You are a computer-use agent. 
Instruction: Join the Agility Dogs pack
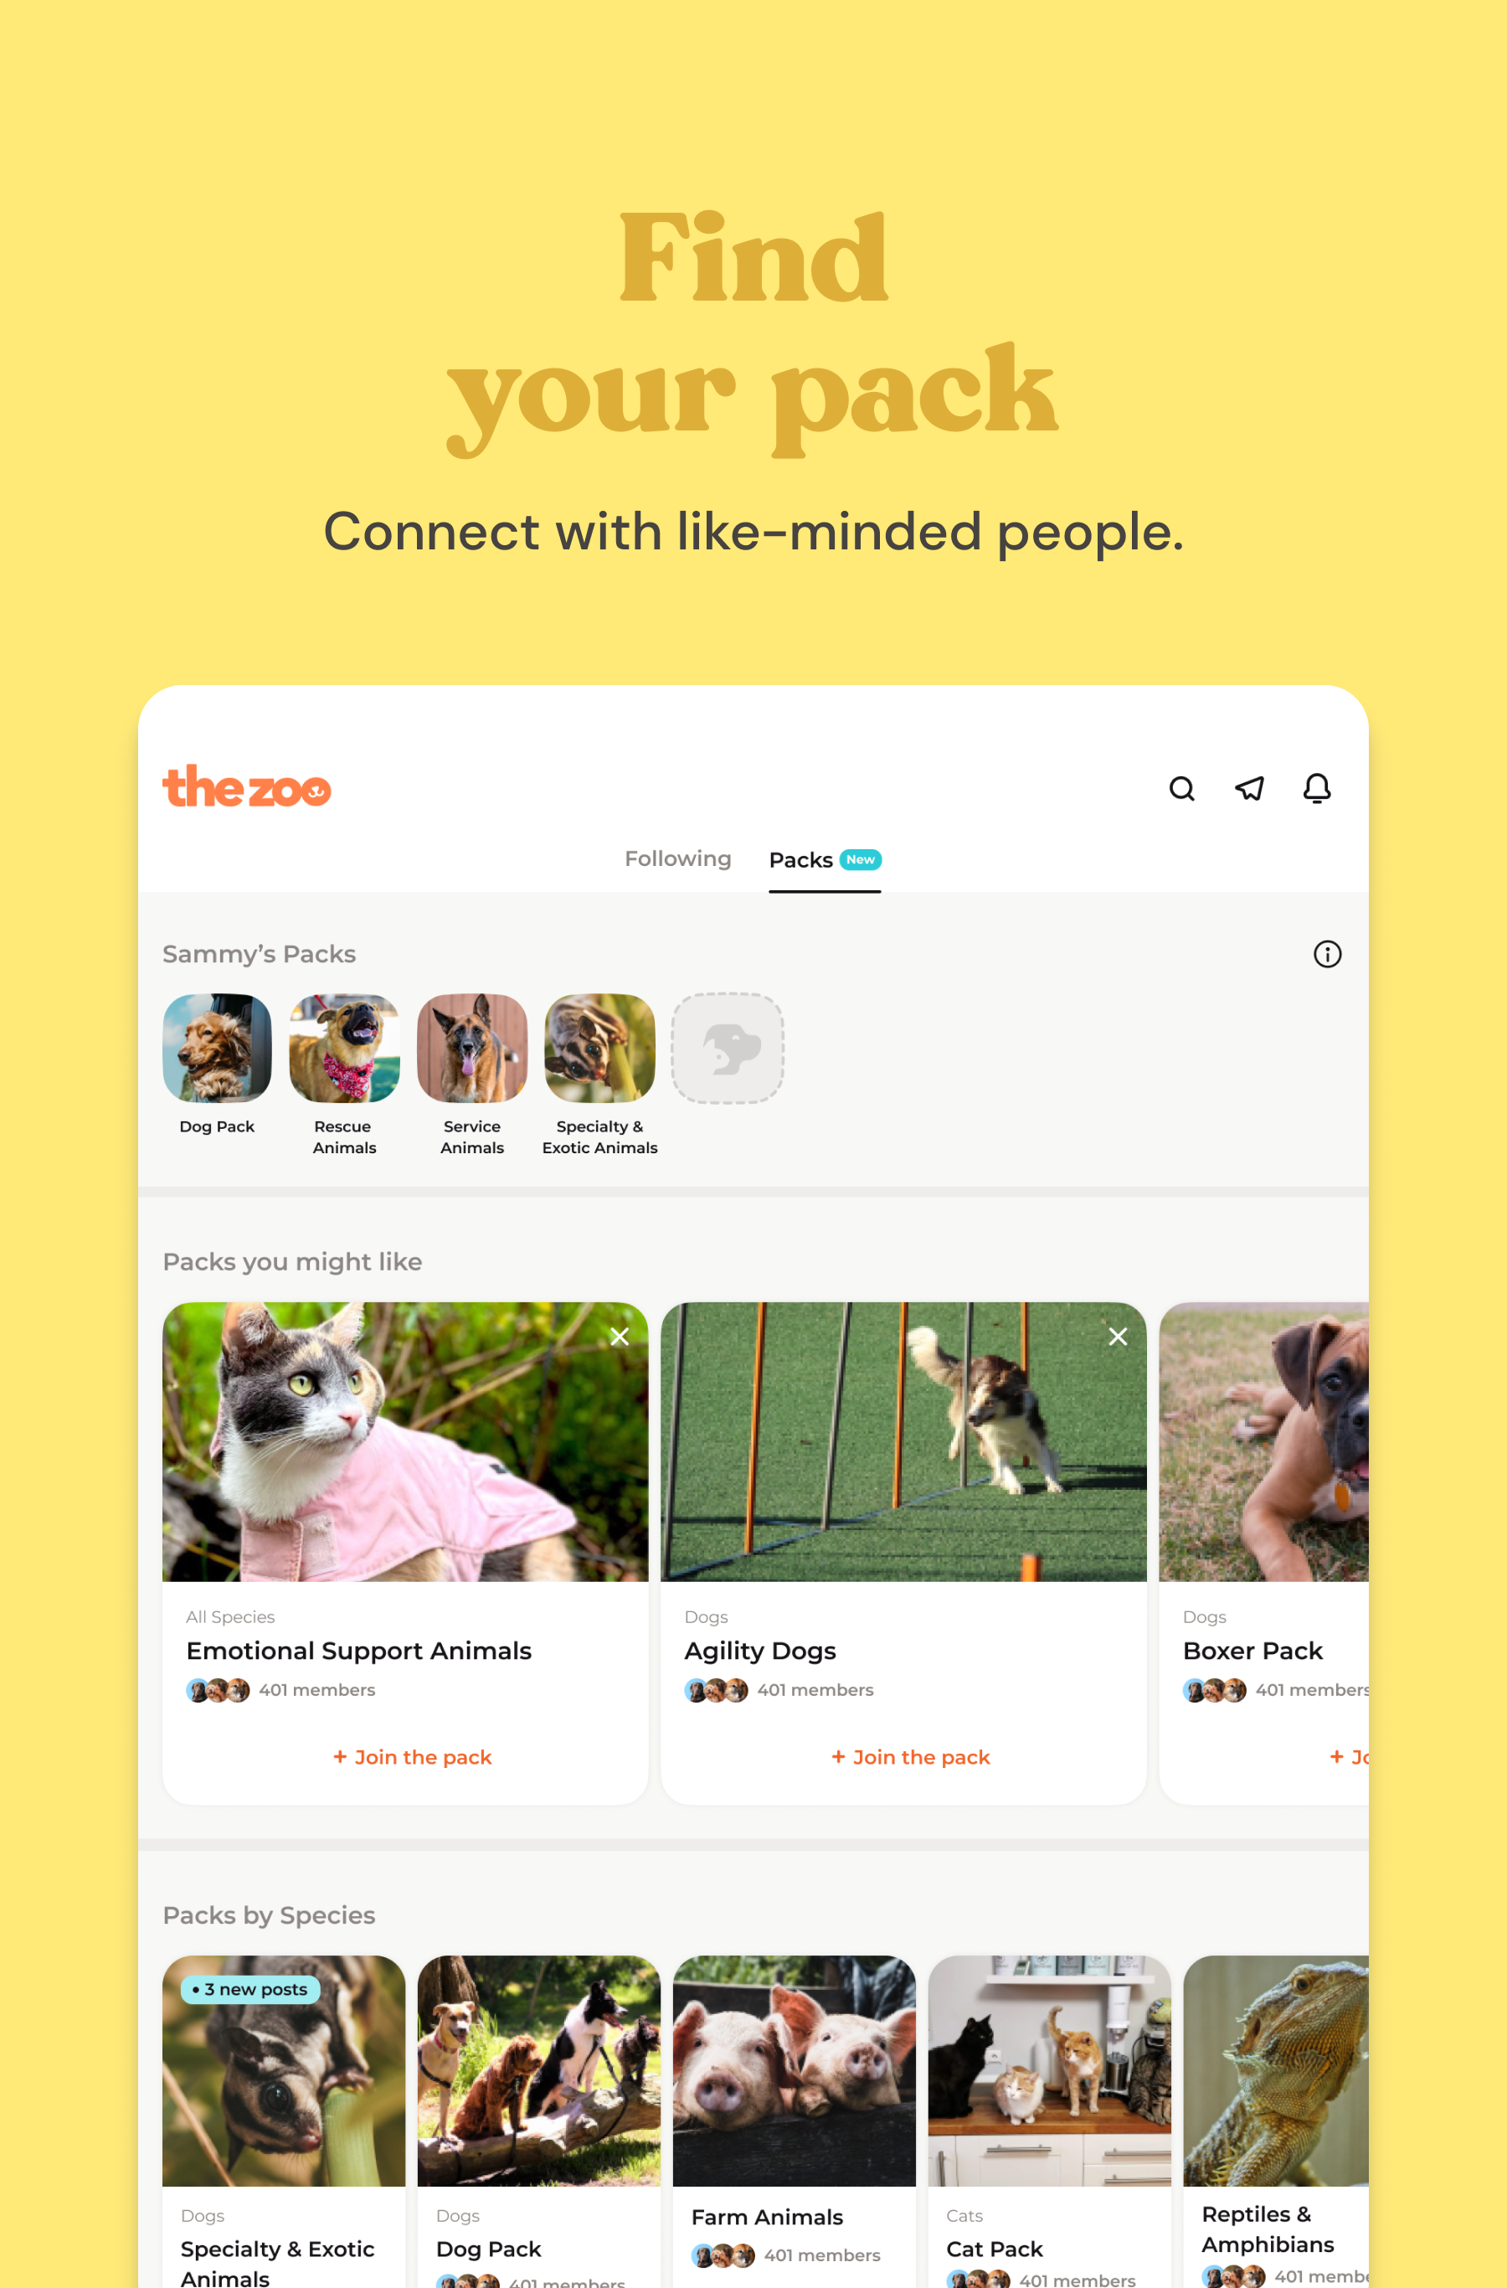tap(910, 1757)
